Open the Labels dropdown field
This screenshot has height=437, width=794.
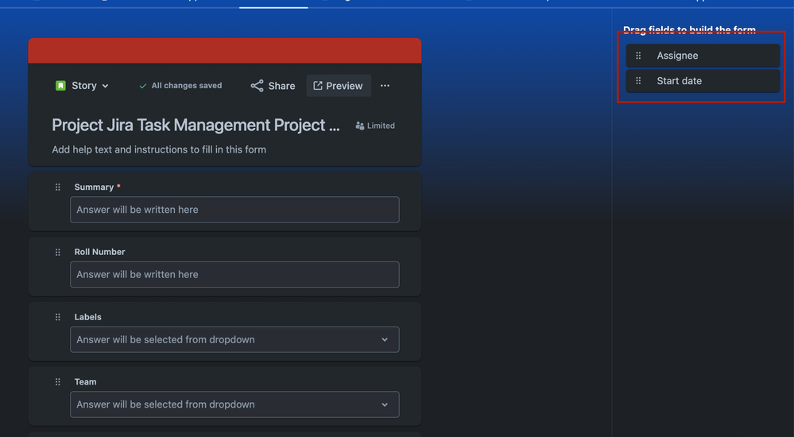tap(234, 339)
